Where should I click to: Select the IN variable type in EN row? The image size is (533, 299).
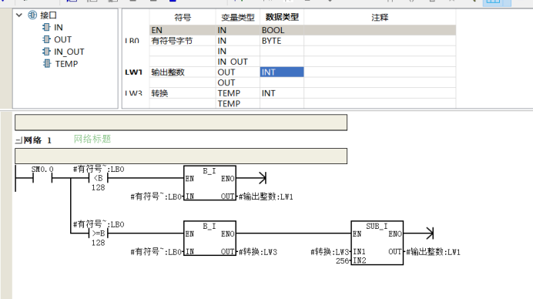coord(237,30)
